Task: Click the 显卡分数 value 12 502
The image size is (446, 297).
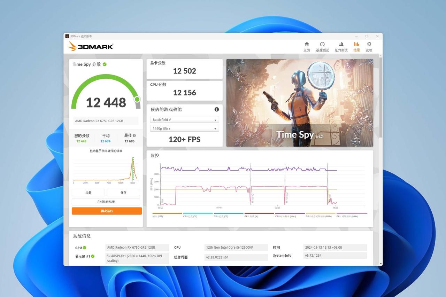Action: 184,71
